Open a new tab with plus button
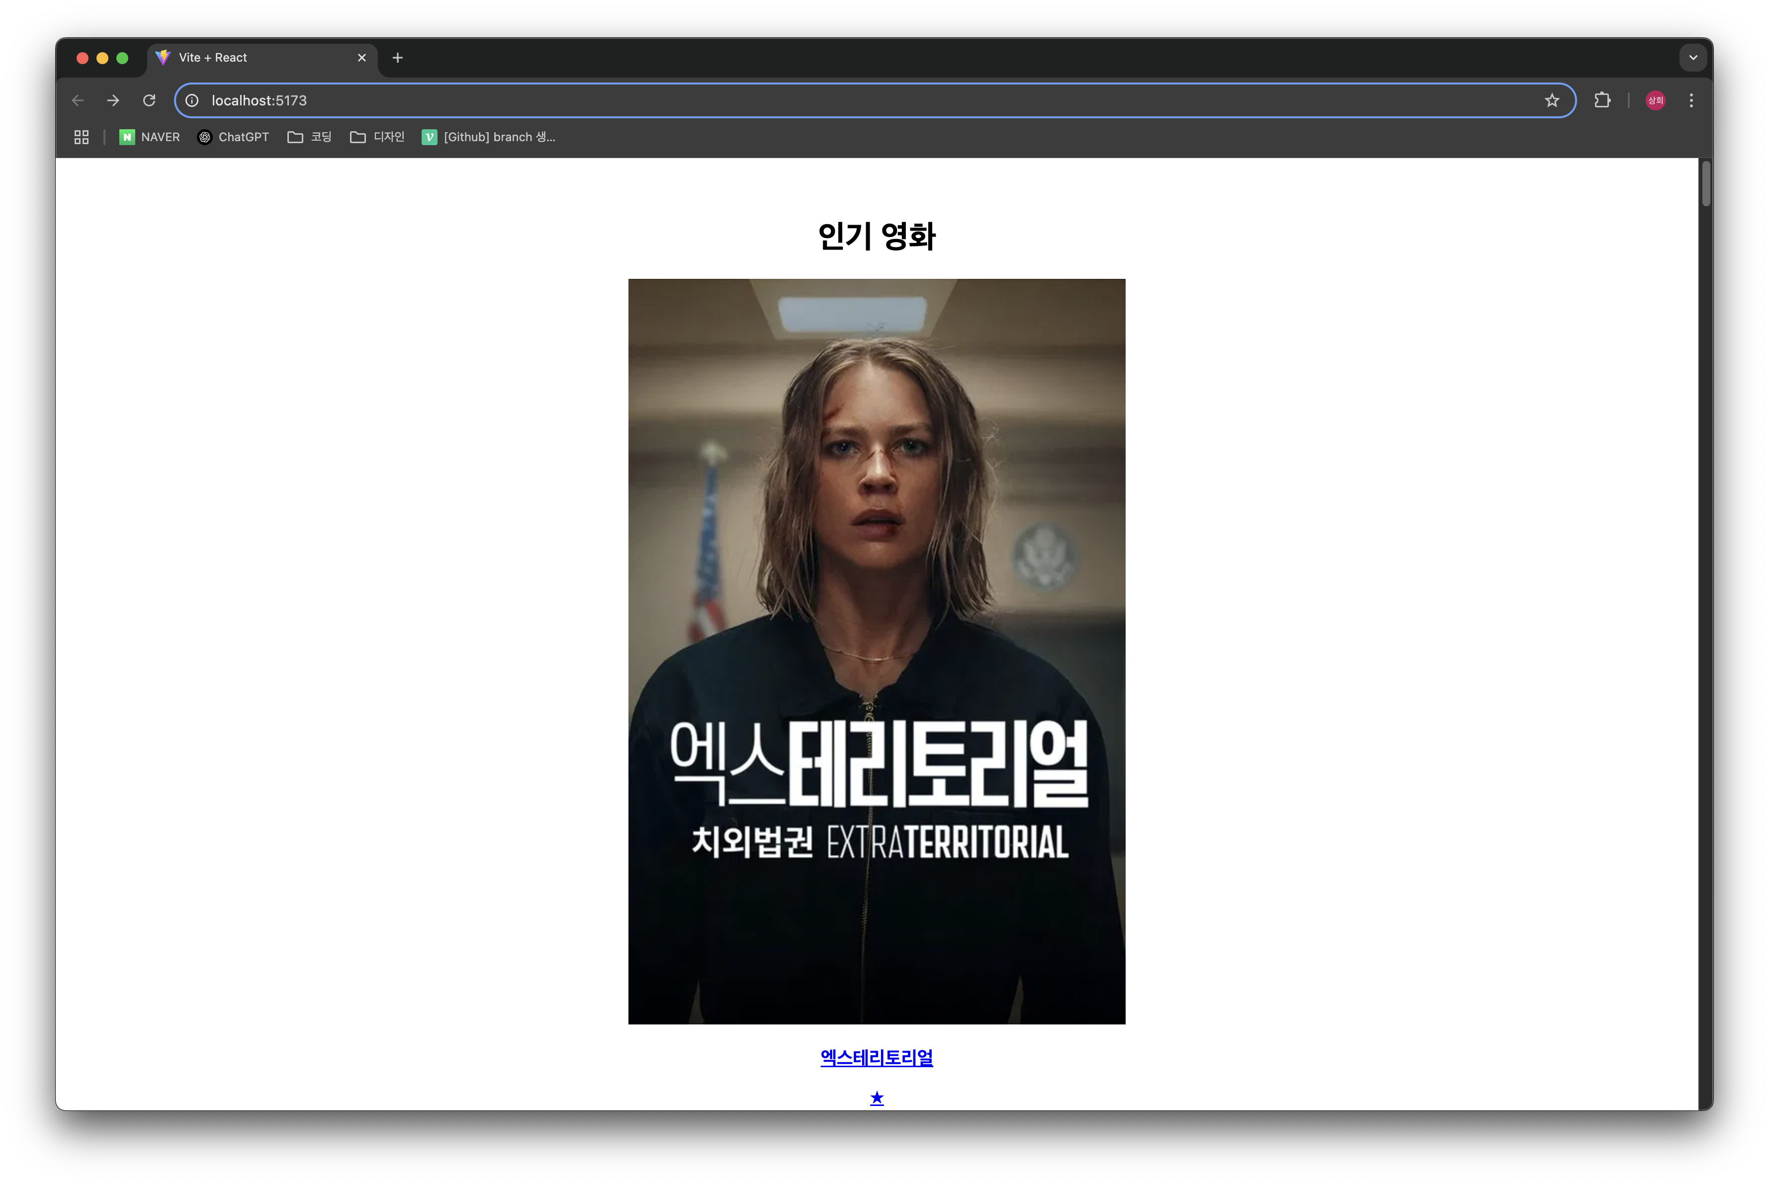The height and width of the screenshot is (1184, 1769). [x=398, y=58]
